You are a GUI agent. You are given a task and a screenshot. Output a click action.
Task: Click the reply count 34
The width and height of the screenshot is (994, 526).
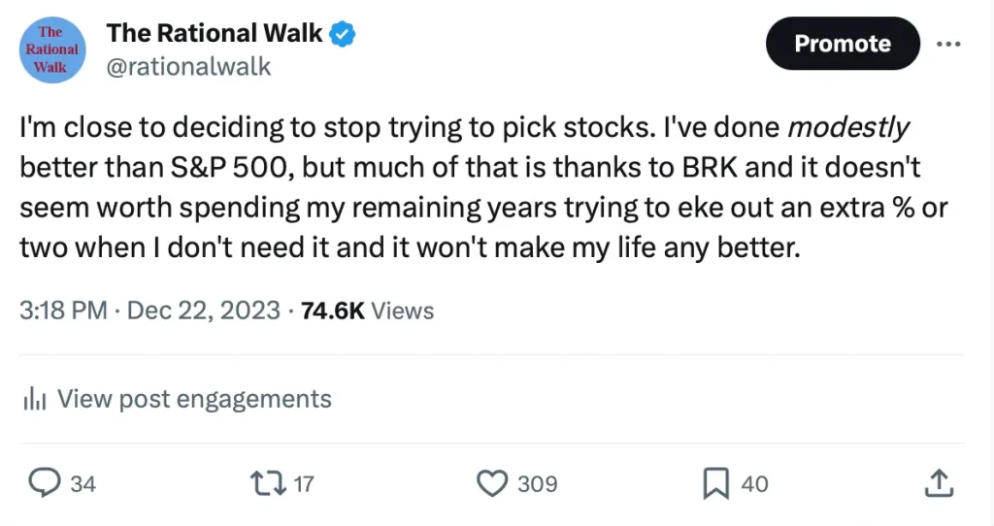tap(83, 483)
